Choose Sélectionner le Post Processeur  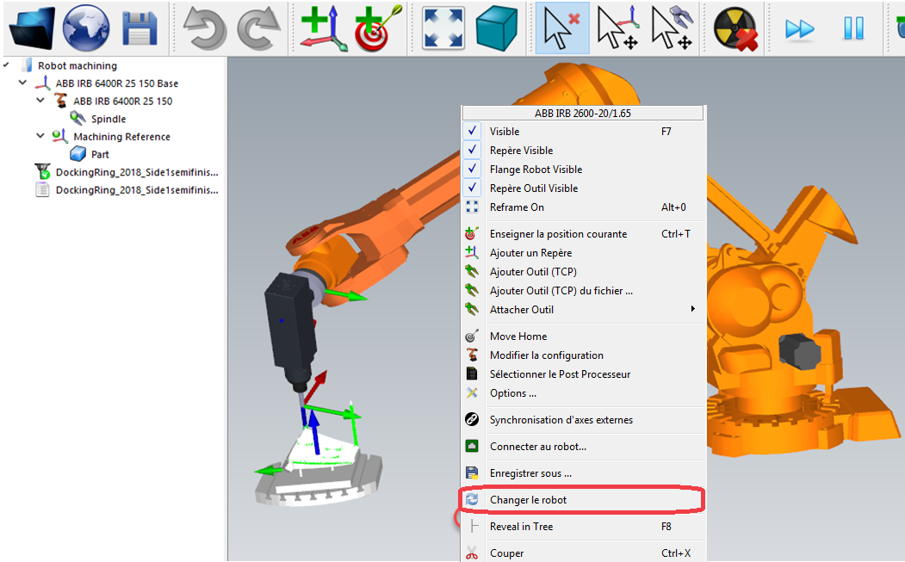click(x=584, y=374)
